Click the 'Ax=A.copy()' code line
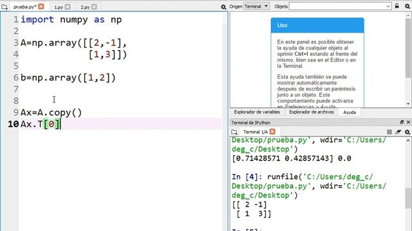This screenshot has height=231, width=412. pos(51,113)
